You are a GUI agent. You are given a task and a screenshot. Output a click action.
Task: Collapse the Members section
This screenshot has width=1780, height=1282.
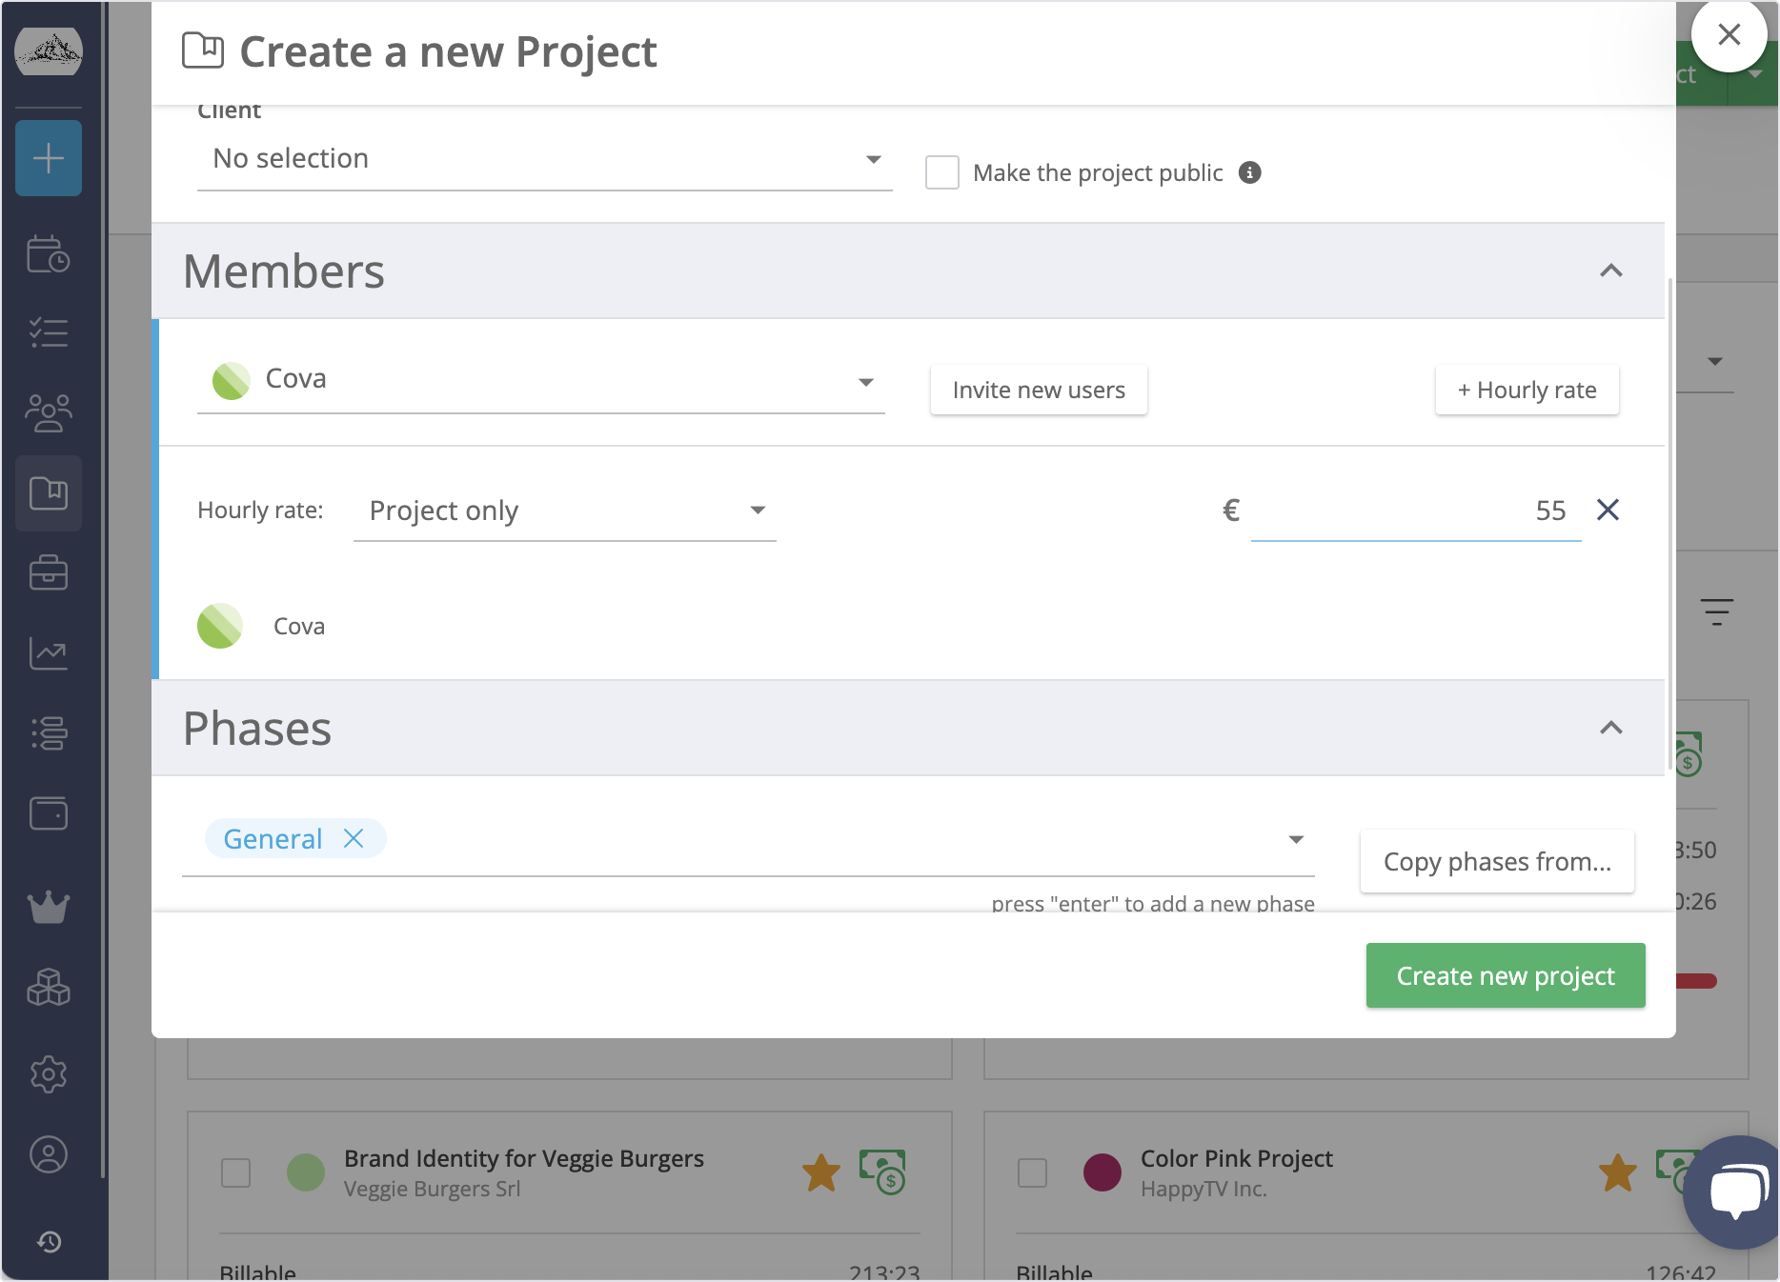pyautogui.click(x=1610, y=271)
